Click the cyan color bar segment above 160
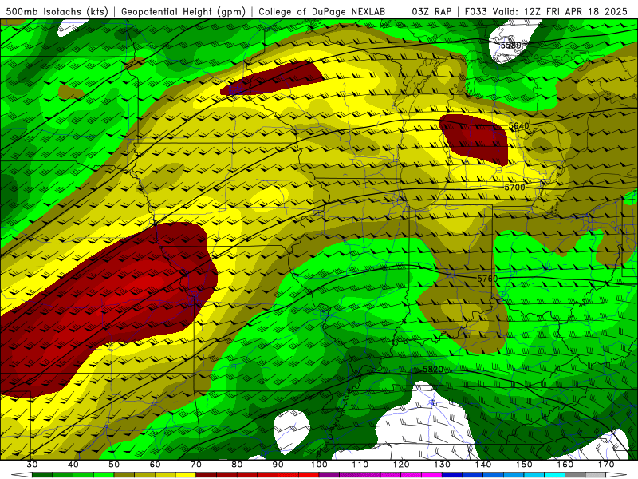 click(x=554, y=475)
